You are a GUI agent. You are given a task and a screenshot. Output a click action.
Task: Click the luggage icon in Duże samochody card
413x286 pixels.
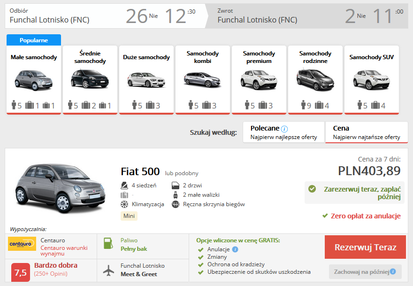[150, 105]
